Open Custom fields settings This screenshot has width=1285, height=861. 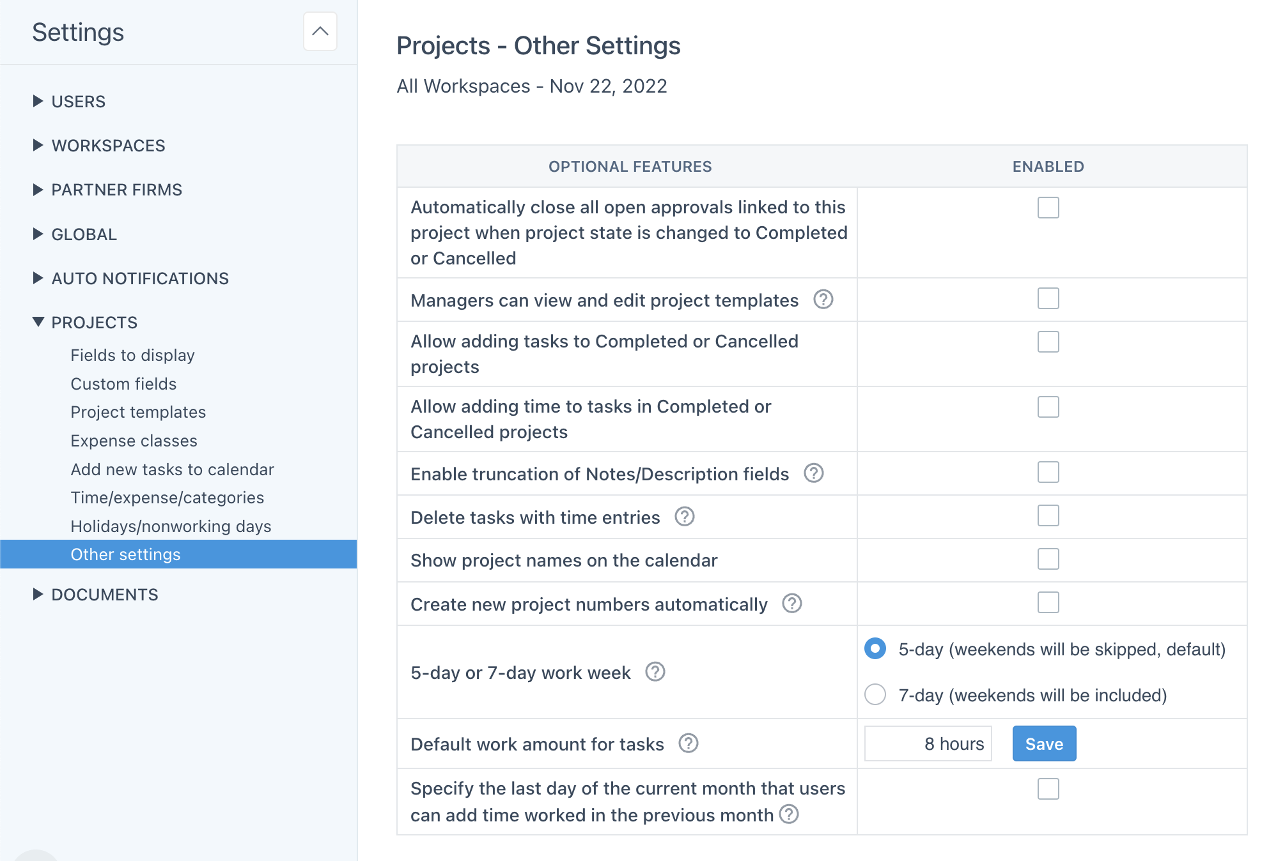(x=123, y=384)
